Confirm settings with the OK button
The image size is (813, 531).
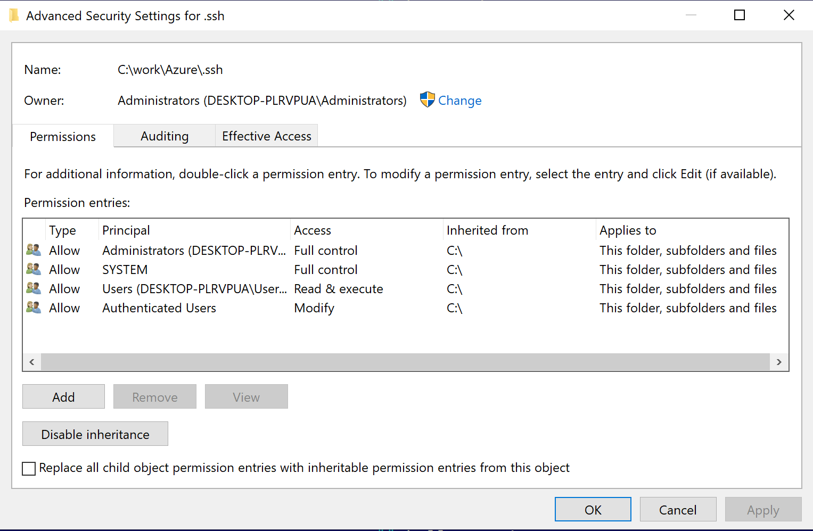tap(593, 509)
